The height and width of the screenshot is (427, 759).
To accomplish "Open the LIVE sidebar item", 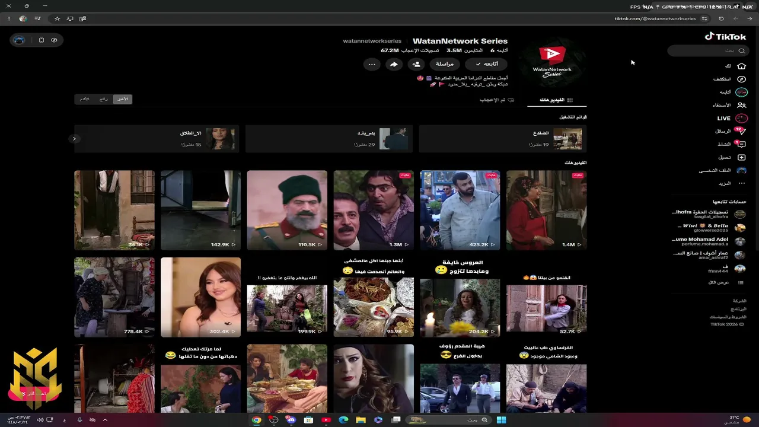I will pos(733,118).
